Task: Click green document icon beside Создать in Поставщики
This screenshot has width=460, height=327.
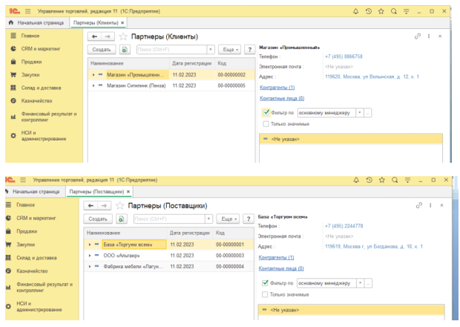Action: pyautogui.click(x=122, y=219)
